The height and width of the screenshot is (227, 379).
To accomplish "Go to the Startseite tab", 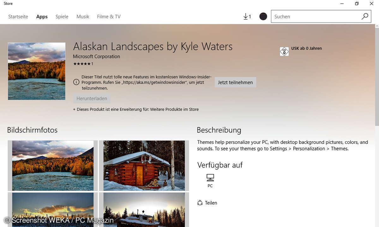I will [x=18, y=17].
